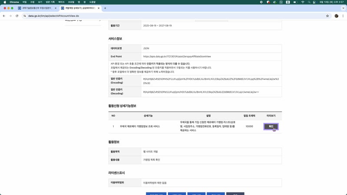Select the Decoding 인증키 value
Screen dimensions: 347x195
(201, 92)
